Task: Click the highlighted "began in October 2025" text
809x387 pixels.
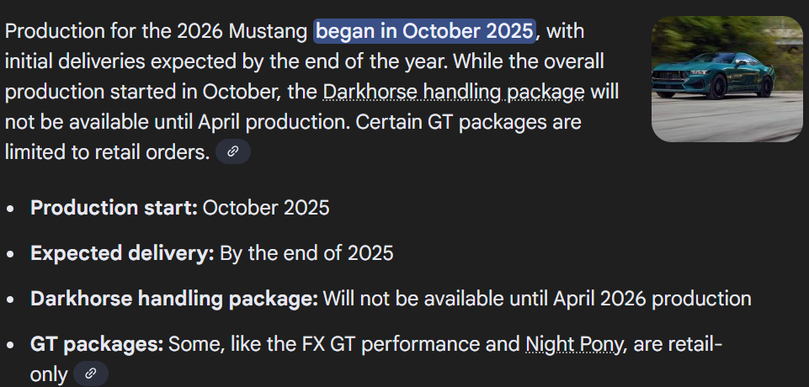Action: tap(425, 31)
